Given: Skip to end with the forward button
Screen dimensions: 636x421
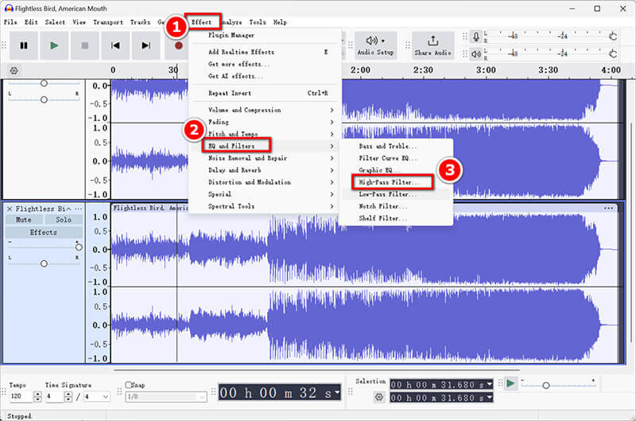Looking at the screenshot, I should coord(146,45).
